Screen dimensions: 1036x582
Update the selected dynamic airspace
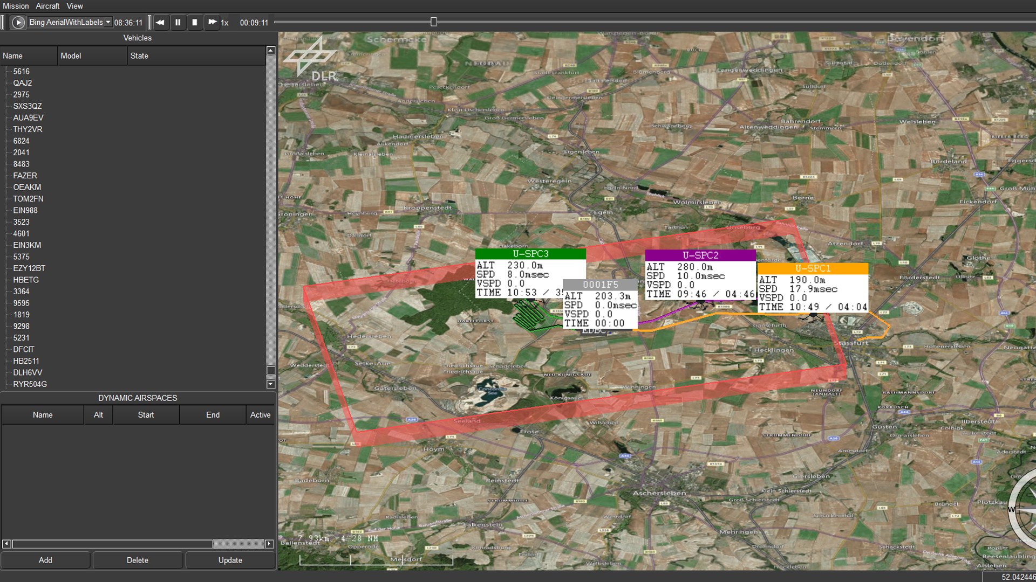click(x=230, y=560)
